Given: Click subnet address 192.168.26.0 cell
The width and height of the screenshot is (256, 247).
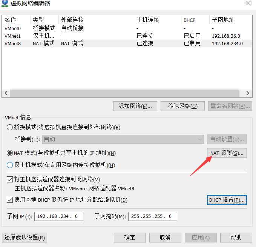Looking at the screenshot, I should click(x=226, y=36).
